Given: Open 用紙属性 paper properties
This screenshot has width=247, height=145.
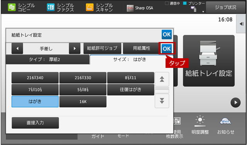Looking at the screenshot, I should (142, 48).
